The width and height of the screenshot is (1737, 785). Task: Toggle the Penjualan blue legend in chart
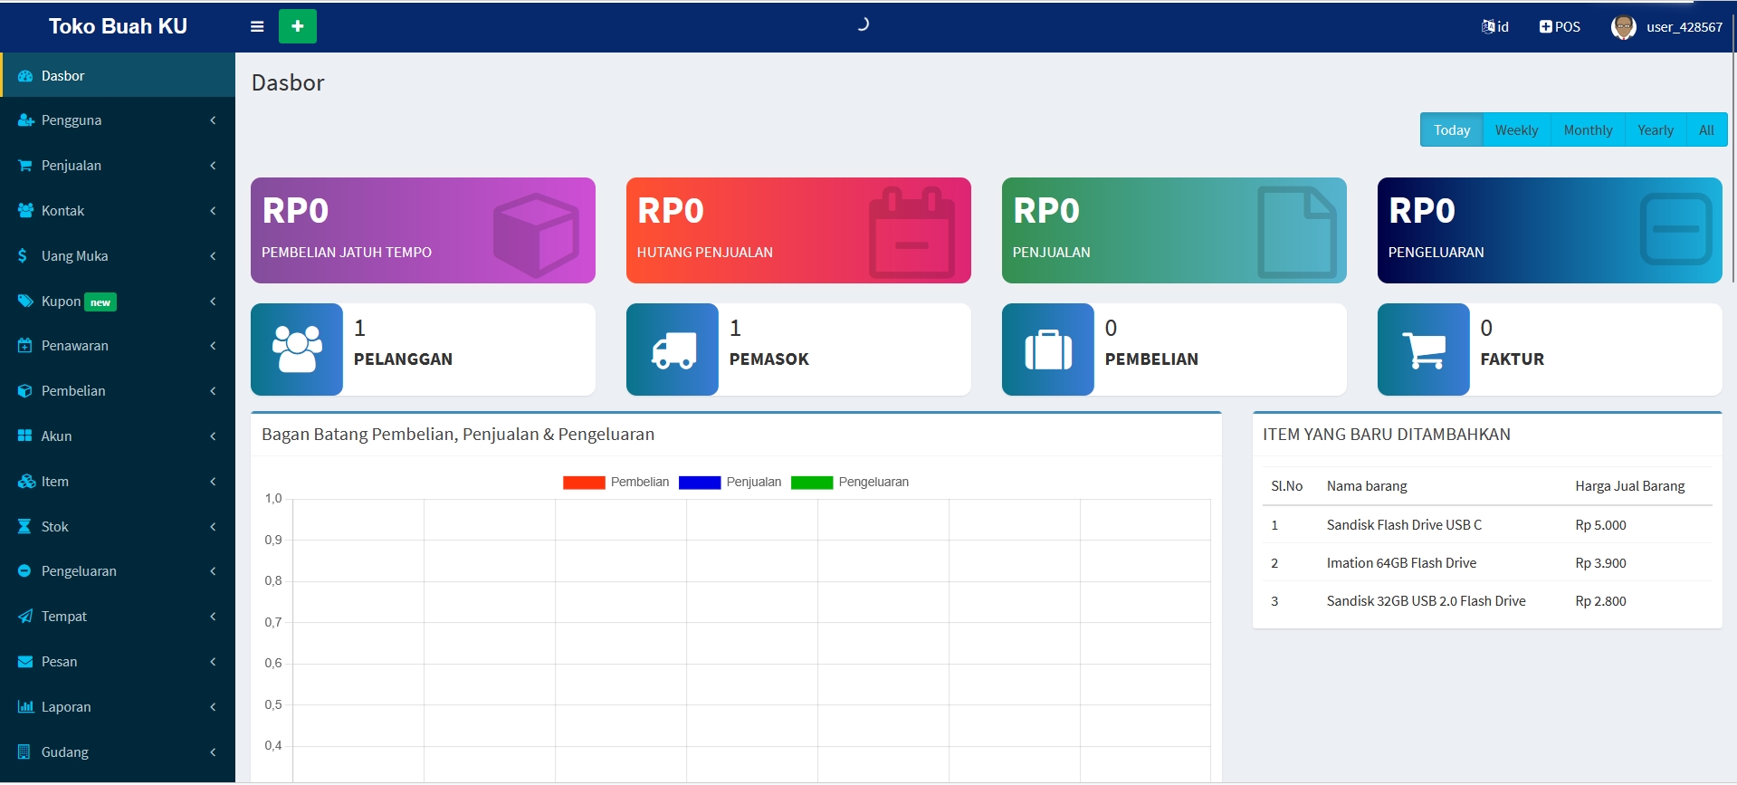[700, 483]
